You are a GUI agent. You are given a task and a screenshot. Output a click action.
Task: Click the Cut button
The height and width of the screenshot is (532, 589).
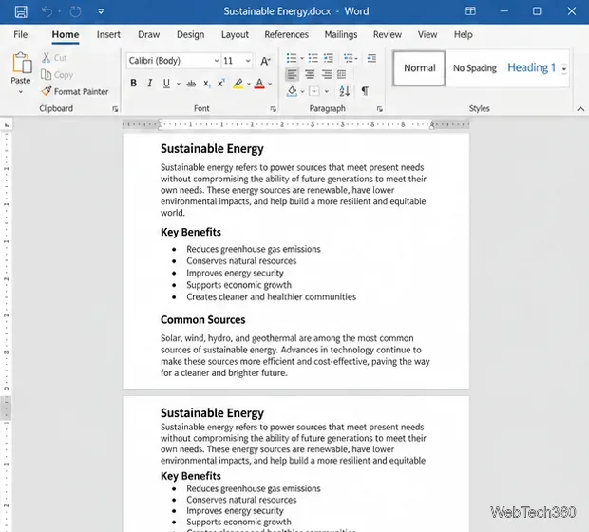click(54, 58)
